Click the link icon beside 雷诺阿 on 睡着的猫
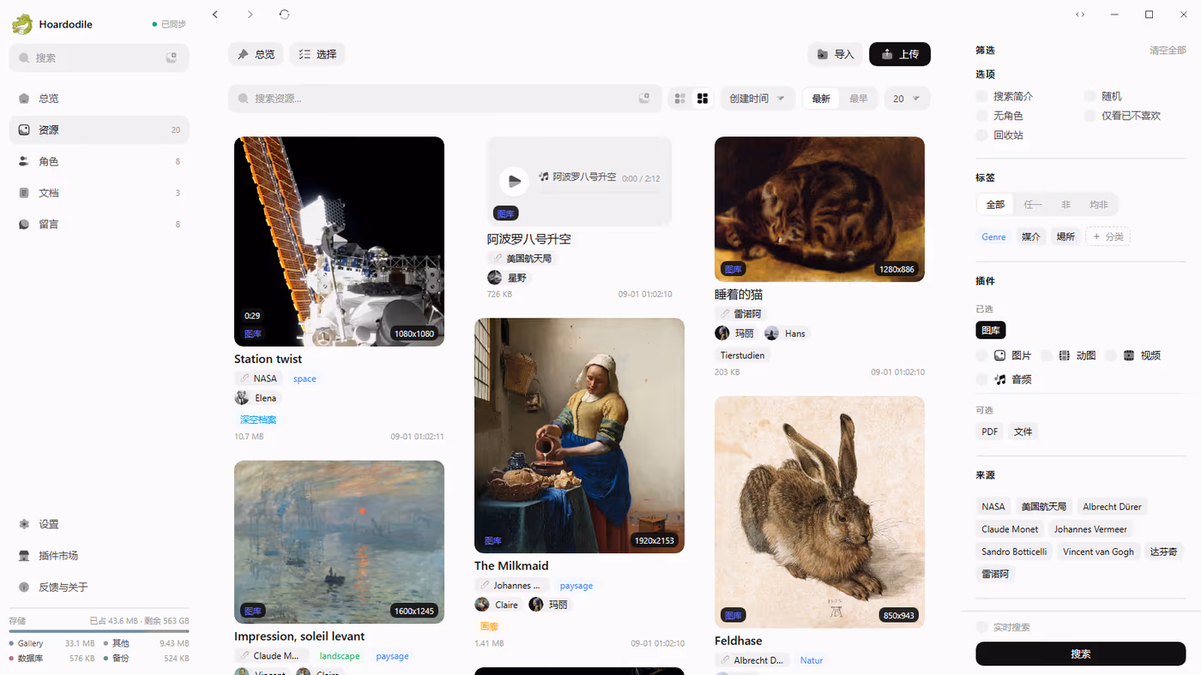Viewport: 1201px width, 675px height. (x=726, y=314)
